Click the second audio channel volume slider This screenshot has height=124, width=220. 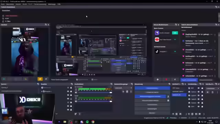[x=95, y=101]
